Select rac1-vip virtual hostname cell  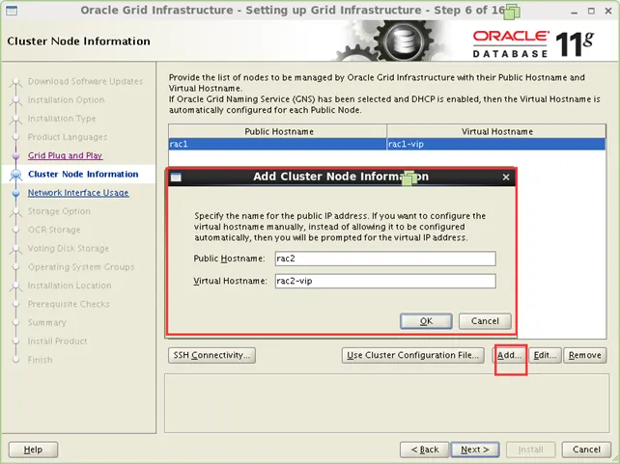(x=496, y=144)
